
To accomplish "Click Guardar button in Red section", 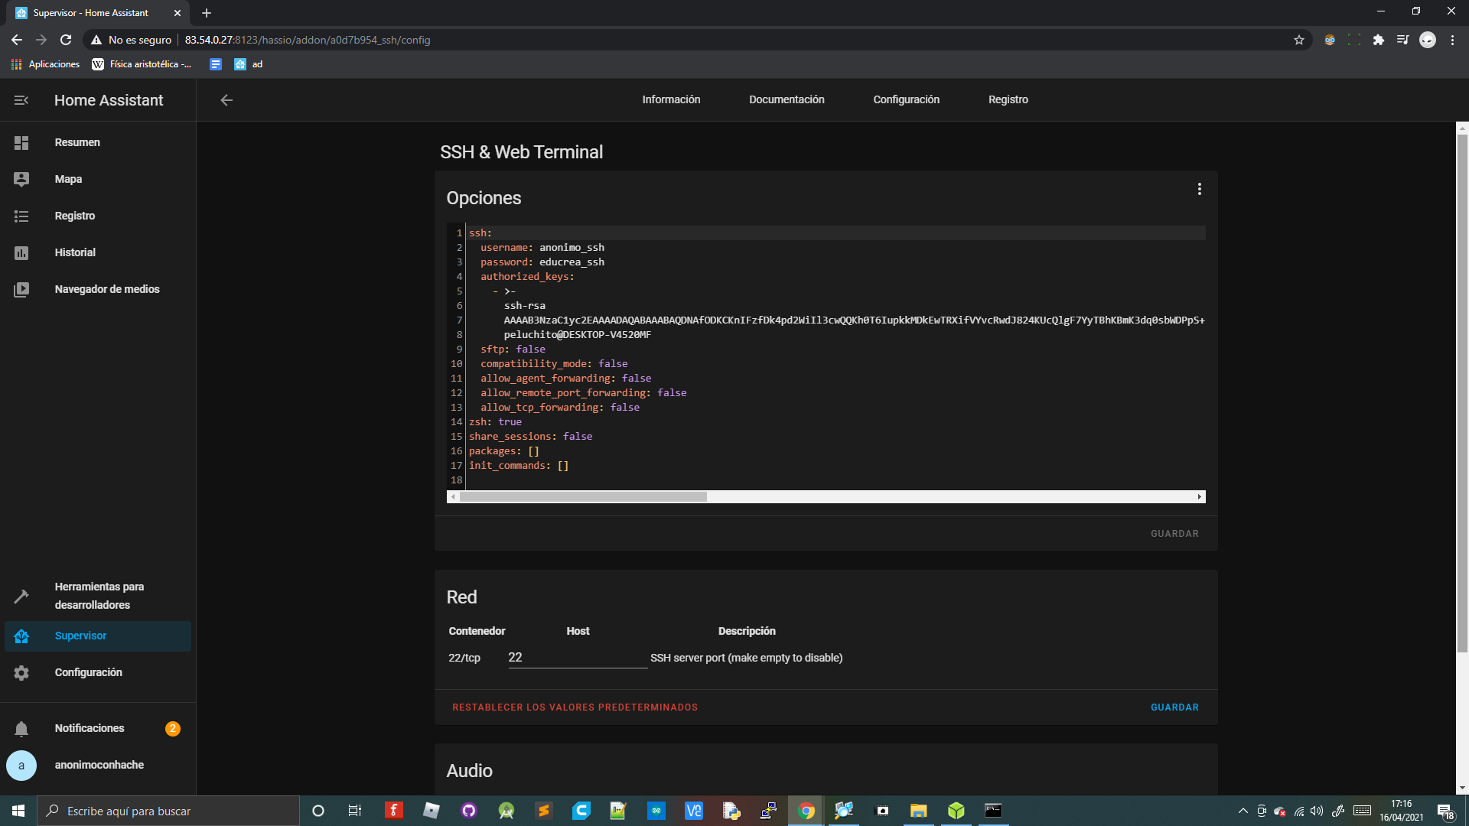I will (x=1174, y=707).
